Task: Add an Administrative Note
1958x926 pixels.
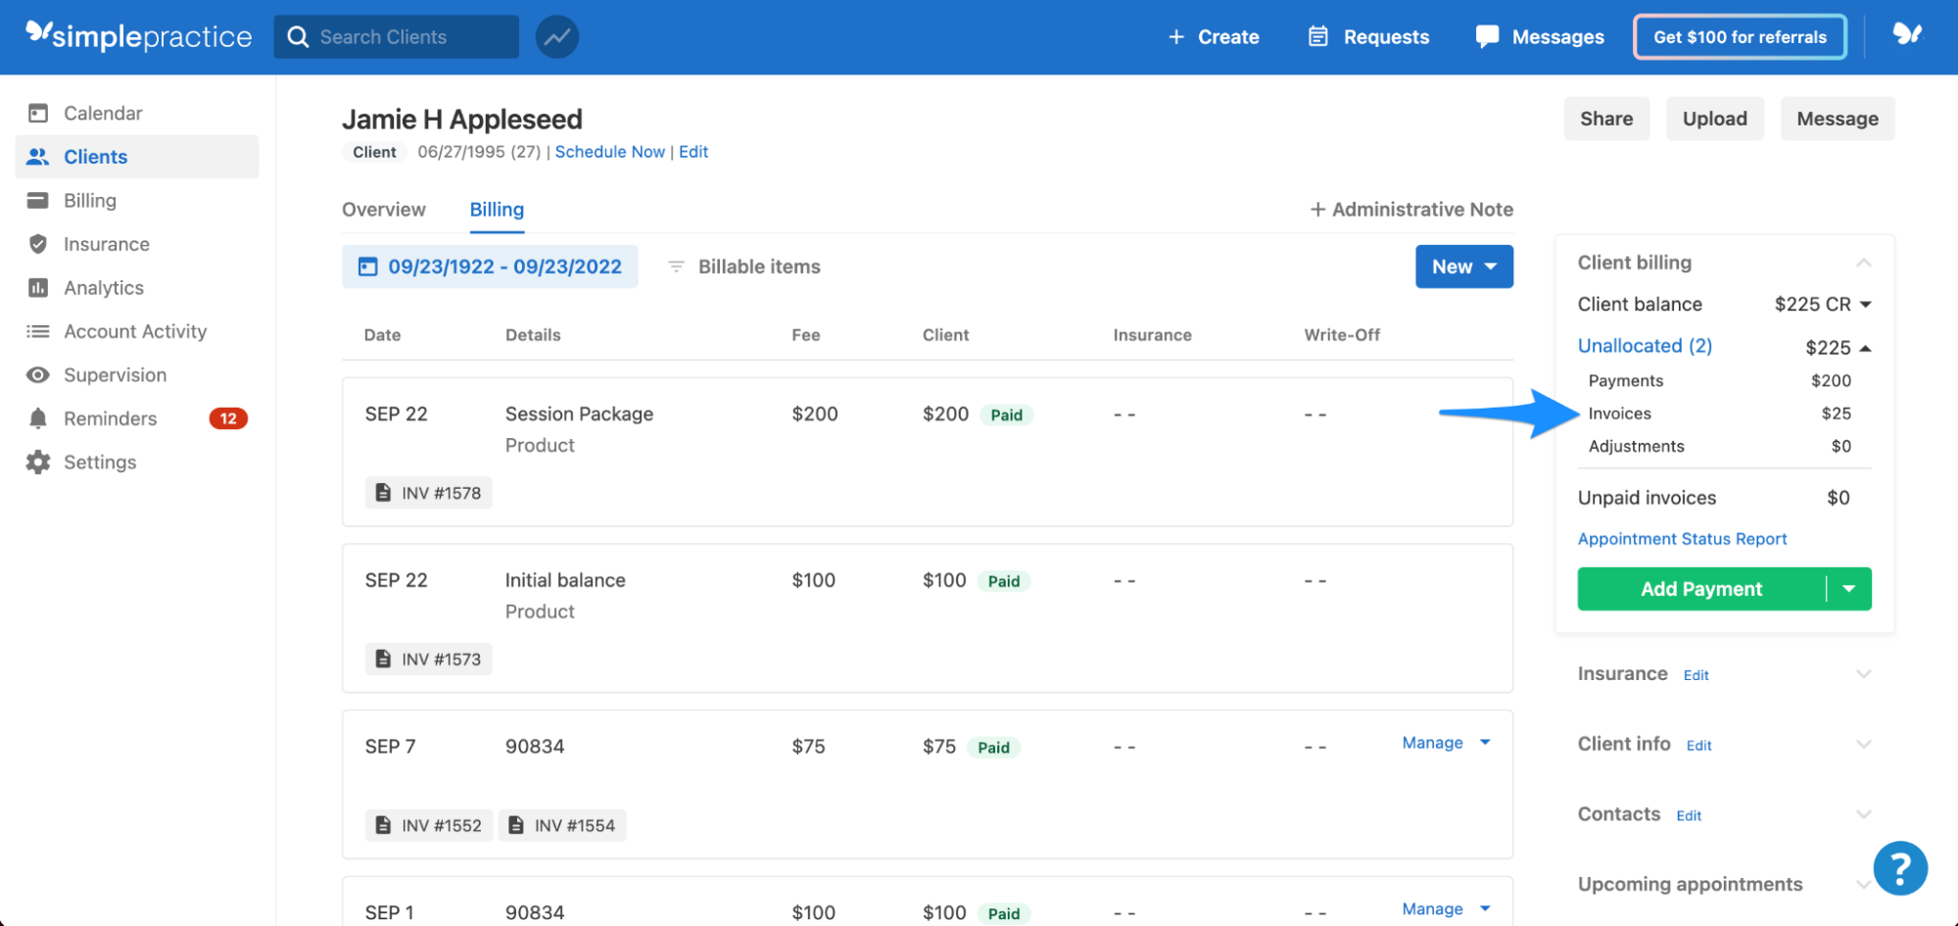Action: coord(1411,210)
